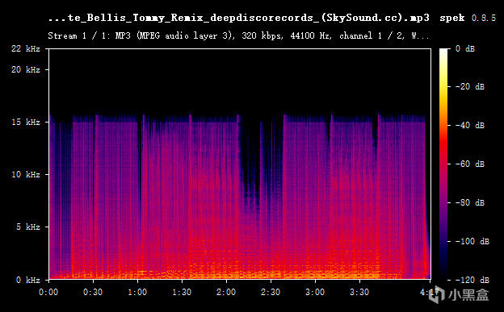Click the -40 dB scale label

[470, 125]
